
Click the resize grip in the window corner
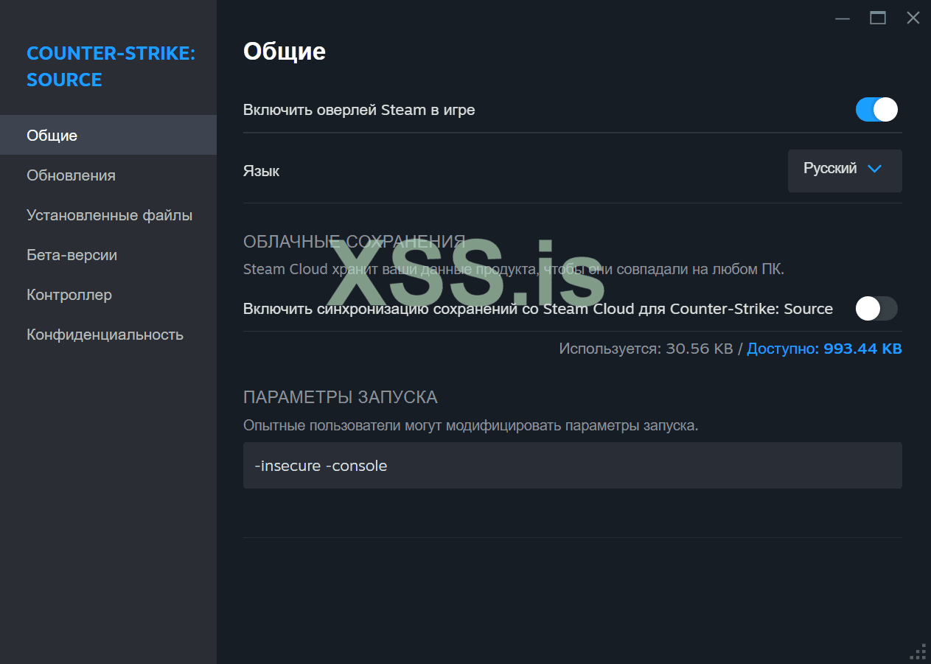point(918,652)
